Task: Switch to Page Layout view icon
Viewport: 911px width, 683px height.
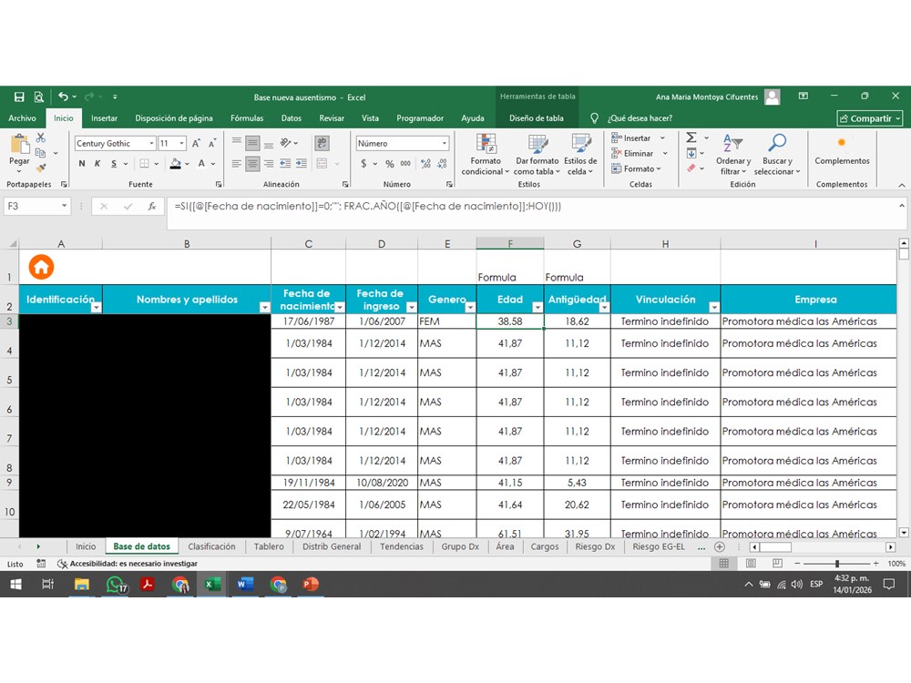Action: click(751, 564)
